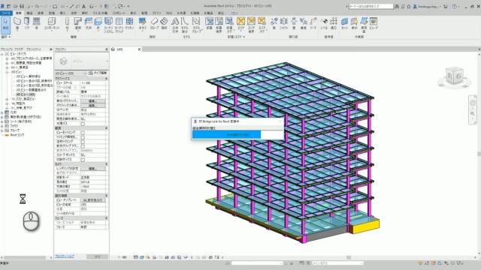
Task: Click Edit button for Rendering Settings
Action: coord(93,169)
